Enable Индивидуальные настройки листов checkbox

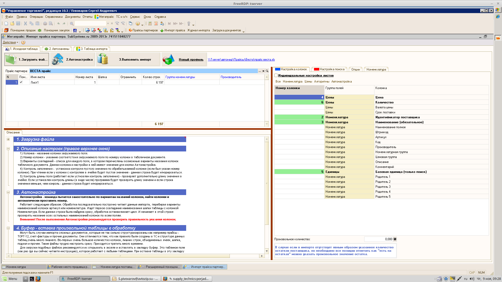point(276,75)
